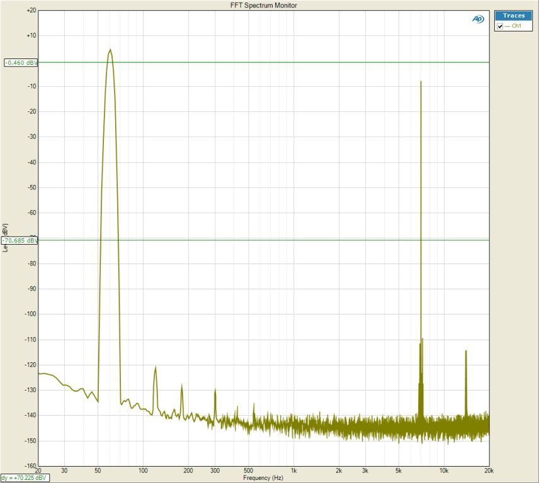
Task: Click the -140 level axis label
Action: pyautogui.click(x=31, y=415)
